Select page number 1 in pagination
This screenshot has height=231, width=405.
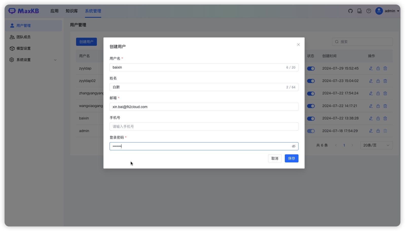click(344, 145)
